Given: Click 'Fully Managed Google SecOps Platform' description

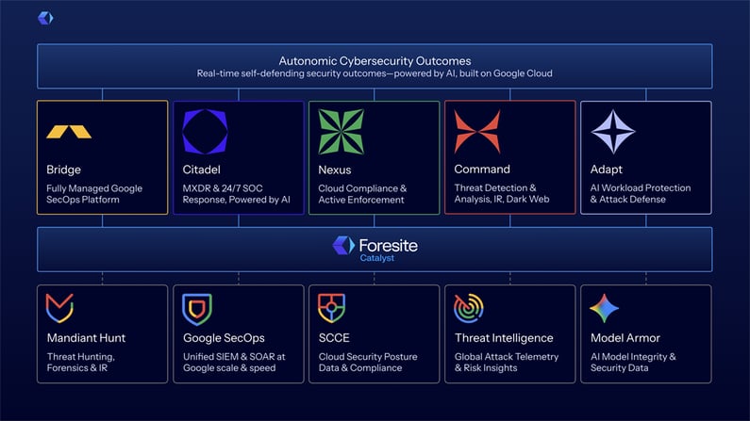Looking at the screenshot, I should tap(94, 194).
